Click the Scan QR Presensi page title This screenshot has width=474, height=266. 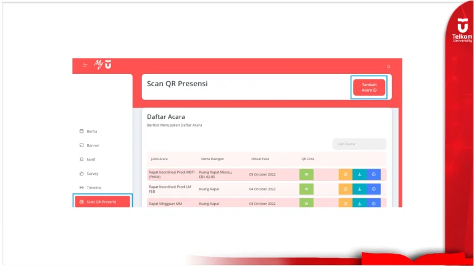pyautogui.click(x=177, y=84)
